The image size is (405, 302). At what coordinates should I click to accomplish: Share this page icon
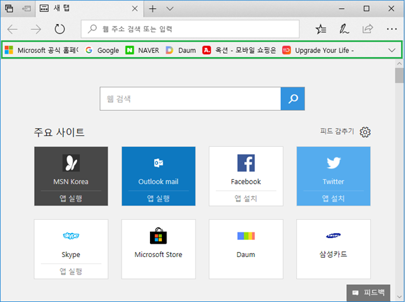point(368,29)
